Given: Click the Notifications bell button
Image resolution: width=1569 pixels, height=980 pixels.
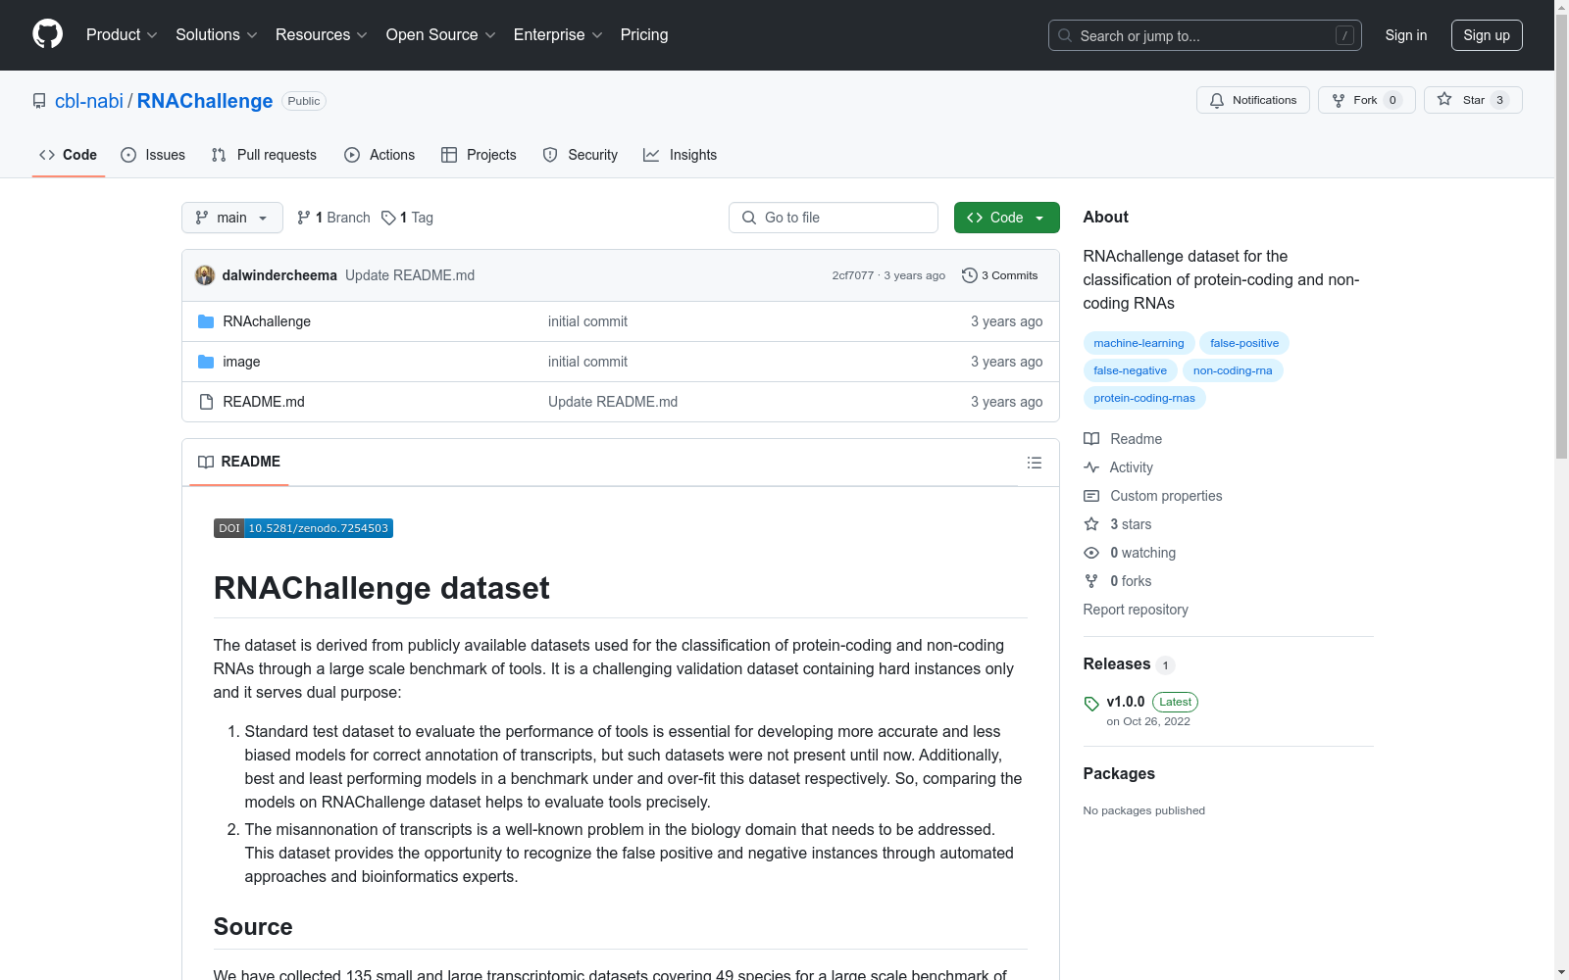Looking at the screenshot, I should click(x=1252, y=100).
